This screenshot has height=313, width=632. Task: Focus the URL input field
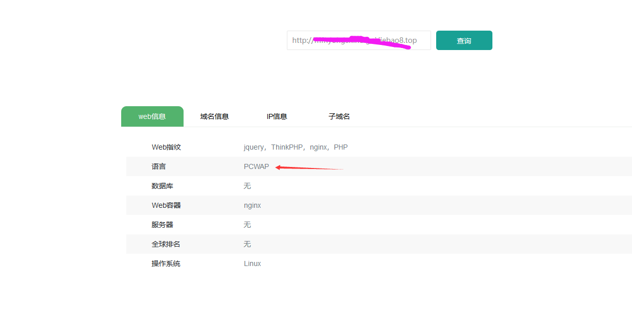(358, 40)
